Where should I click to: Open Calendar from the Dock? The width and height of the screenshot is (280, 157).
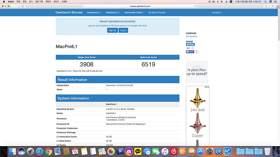[75, 152]
